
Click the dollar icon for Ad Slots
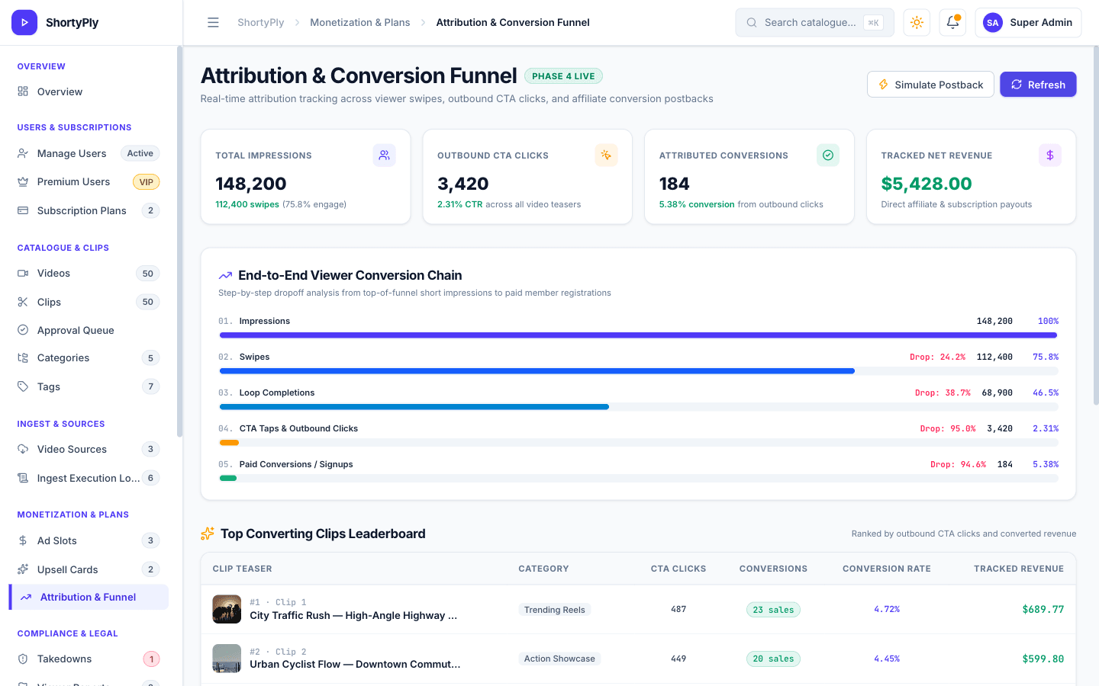23,541
